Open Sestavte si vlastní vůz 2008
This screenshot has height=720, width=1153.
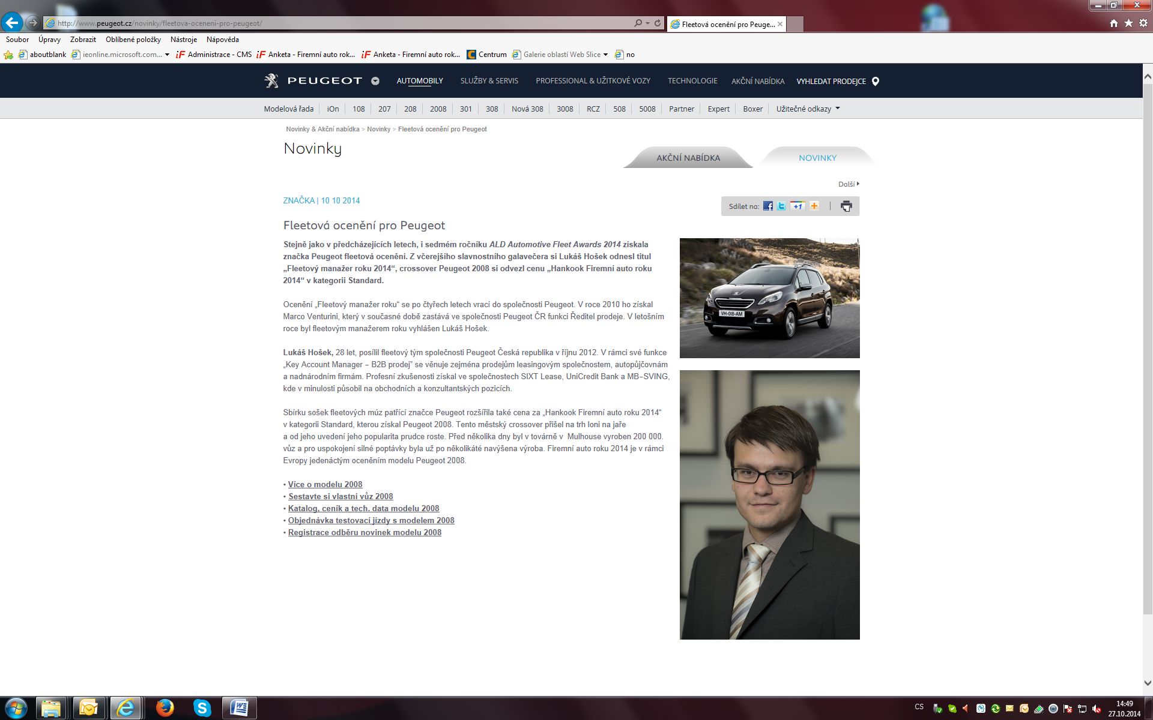pos(340,496)
